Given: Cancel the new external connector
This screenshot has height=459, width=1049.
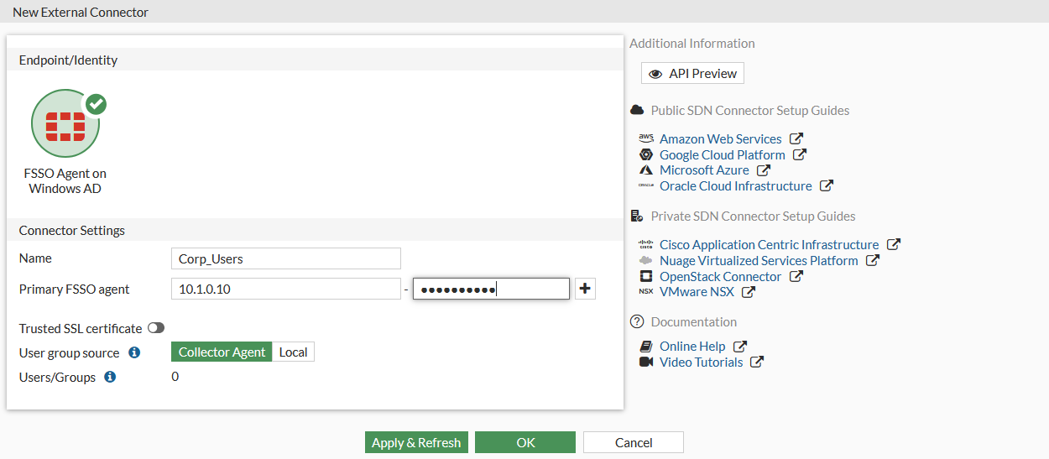Looking at the screenshot, I should click(x=634, y=442).
